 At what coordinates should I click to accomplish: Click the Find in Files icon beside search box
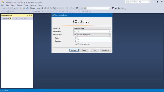click(x=85, y=8)
